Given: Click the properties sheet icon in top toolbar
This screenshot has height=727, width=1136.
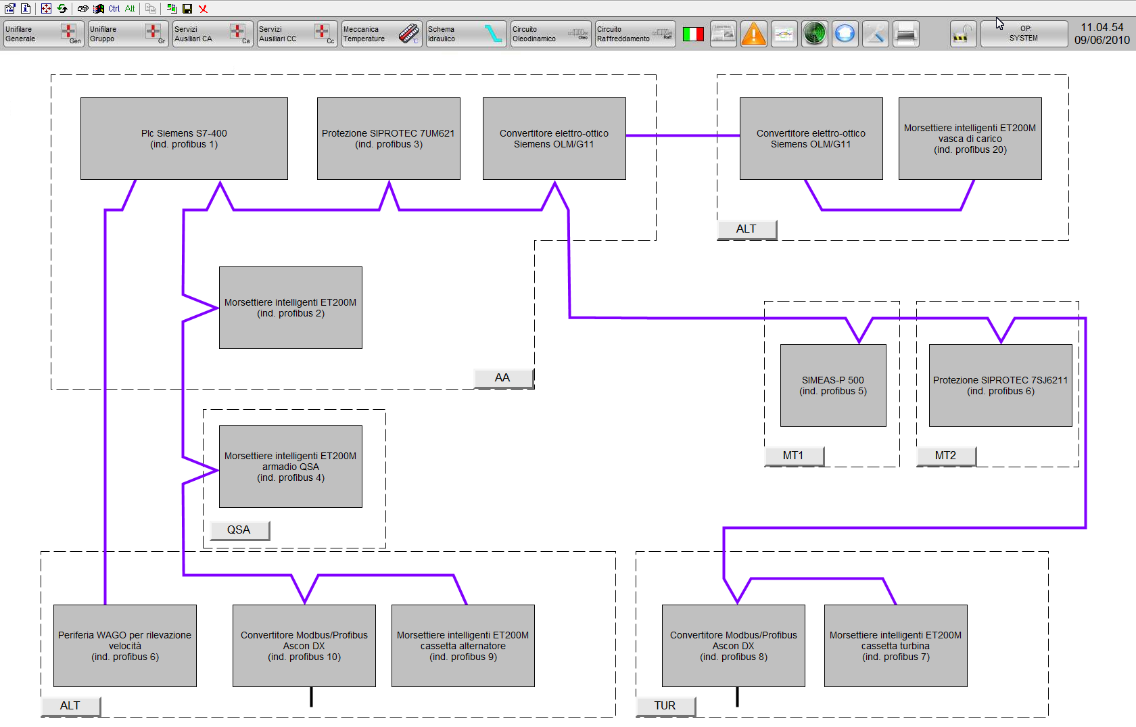Looking at the screenshot, I should point(9,9).
